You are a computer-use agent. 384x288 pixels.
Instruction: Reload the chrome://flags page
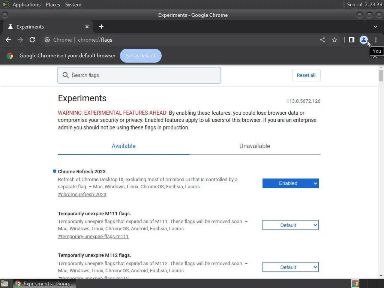pyautogui.click(x=32, y=40)
